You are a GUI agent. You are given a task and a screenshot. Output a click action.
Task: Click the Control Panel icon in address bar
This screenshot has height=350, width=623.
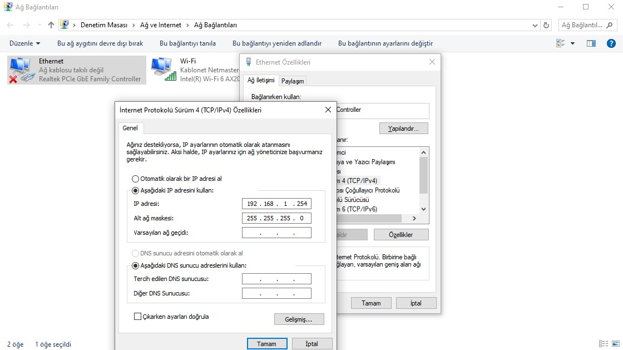(65, 24)
